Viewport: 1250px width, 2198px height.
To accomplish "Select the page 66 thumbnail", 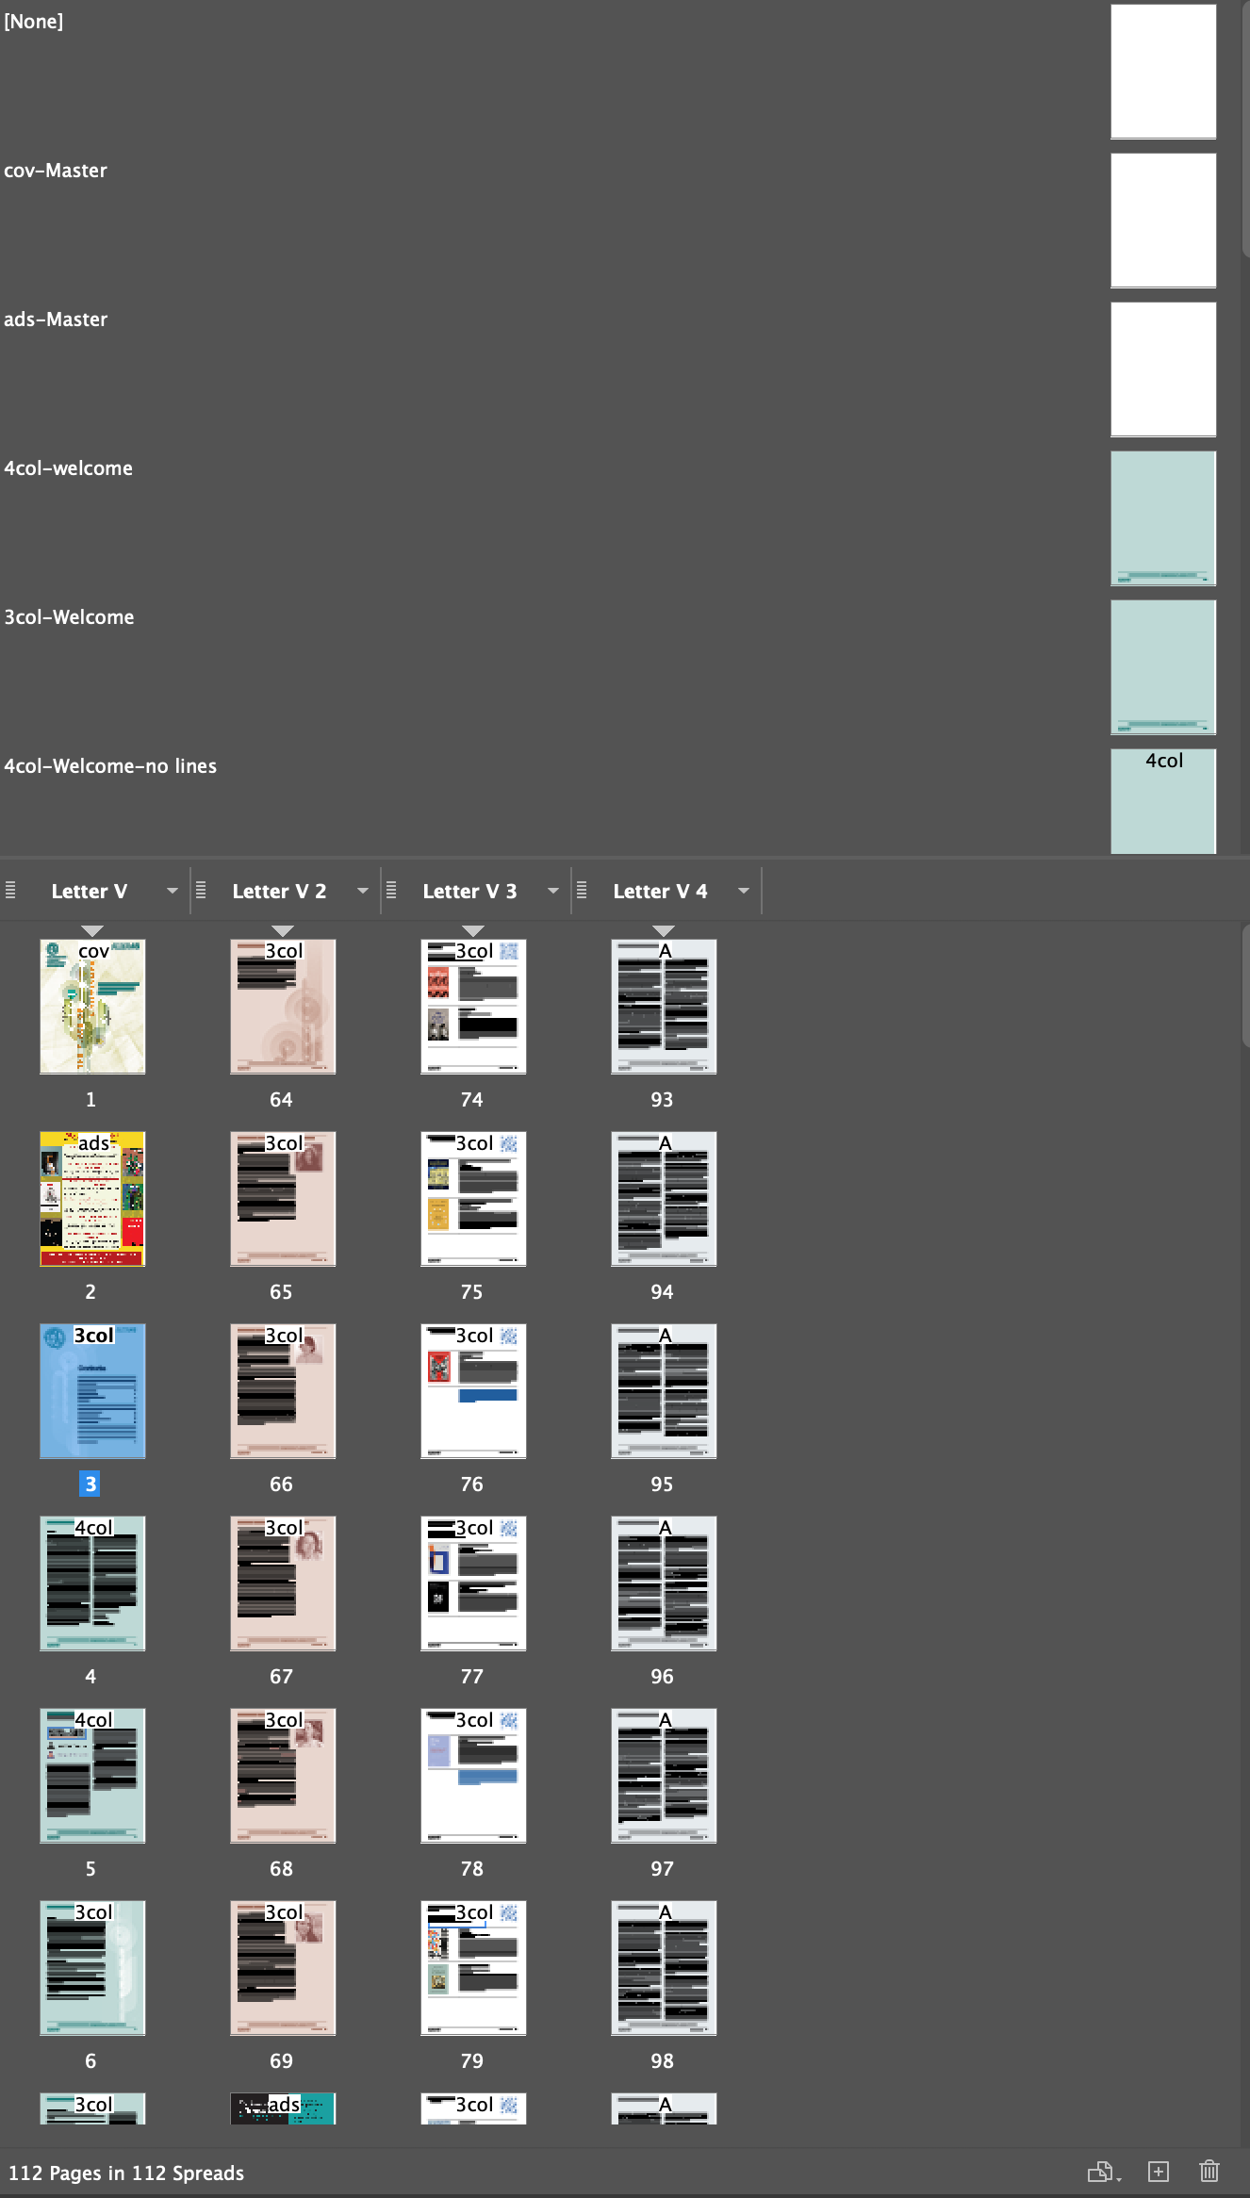I will 283,1391.
